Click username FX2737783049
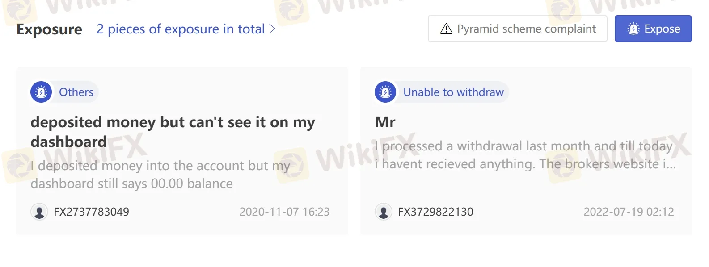 click(x=91, y=212)
